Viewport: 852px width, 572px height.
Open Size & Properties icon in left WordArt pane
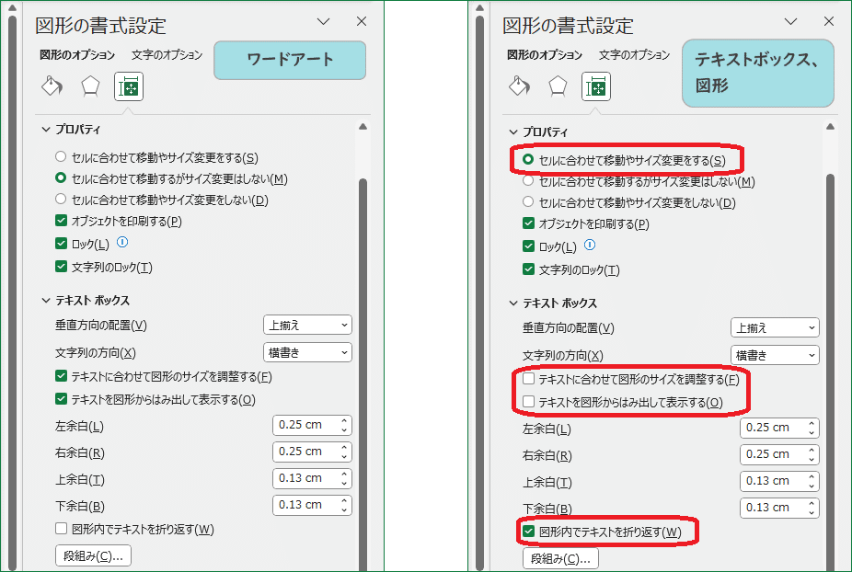click(x=129, y=86)
